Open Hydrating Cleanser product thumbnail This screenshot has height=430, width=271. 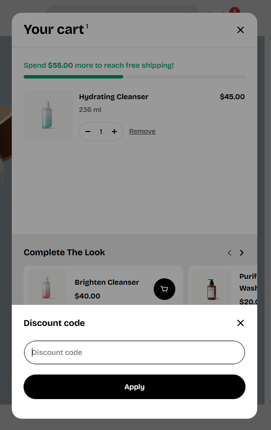(x=48, y=115)
